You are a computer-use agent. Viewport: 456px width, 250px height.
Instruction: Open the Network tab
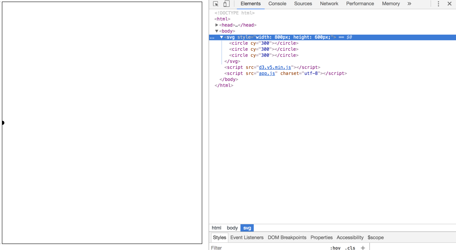click(329, 4)
